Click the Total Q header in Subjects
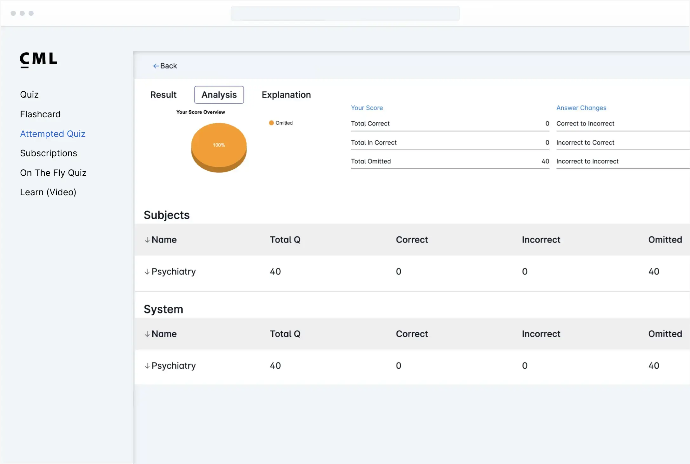Screen dimensions: 690x464 [285, 240]
